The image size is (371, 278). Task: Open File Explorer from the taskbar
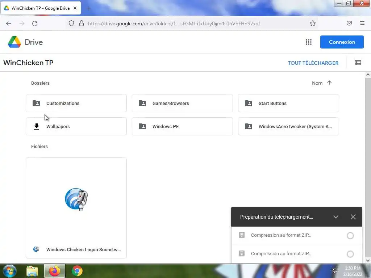32,271
